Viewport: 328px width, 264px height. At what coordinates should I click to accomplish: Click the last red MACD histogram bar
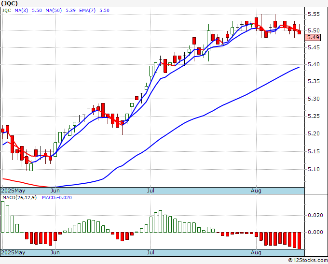300,240
